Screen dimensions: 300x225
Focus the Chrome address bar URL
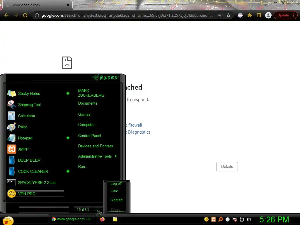(127, 15)
